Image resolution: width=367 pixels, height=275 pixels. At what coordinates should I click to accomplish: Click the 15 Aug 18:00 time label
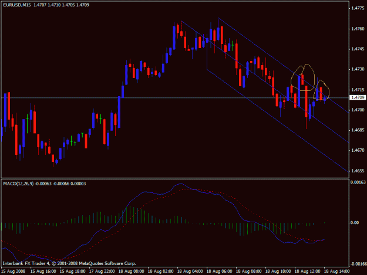[x=73, y=271]
